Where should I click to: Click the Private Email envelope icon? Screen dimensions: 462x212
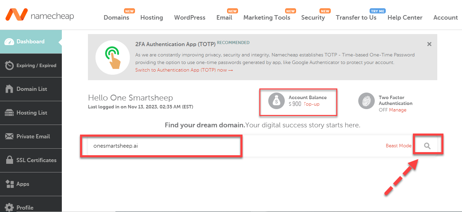[x=10, y=136]
